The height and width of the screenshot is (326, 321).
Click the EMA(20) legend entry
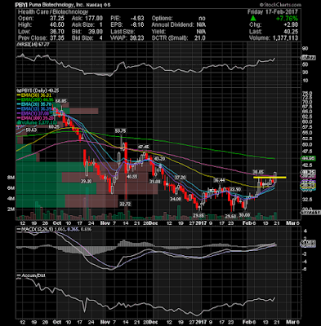pos(33,104)
